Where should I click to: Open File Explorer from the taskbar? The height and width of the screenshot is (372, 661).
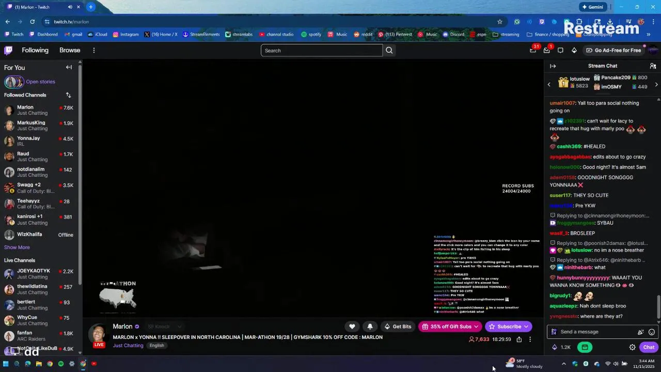(39, 364)
